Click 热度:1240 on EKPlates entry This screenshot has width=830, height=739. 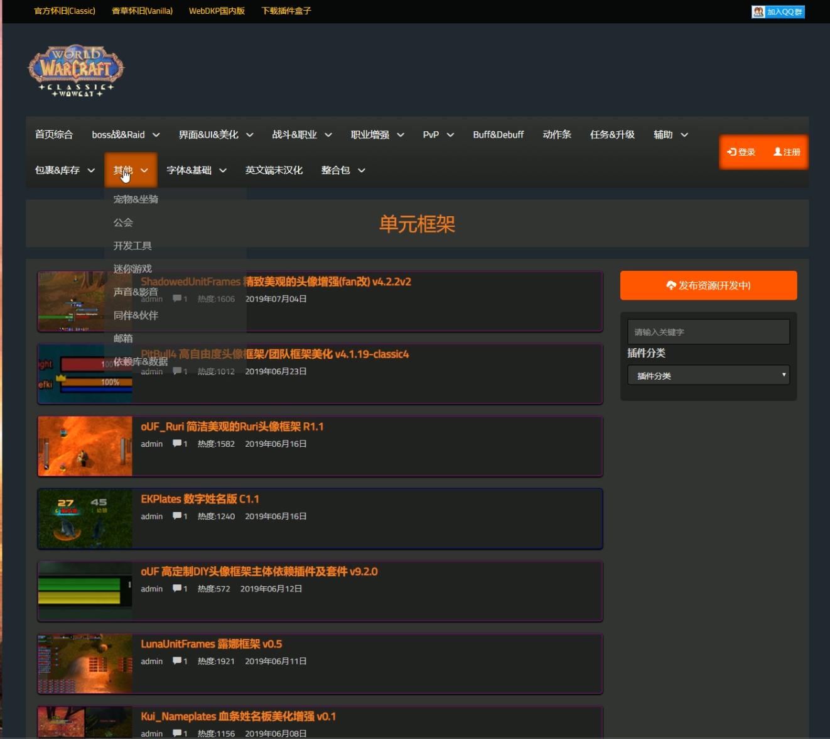pos(216,516)
